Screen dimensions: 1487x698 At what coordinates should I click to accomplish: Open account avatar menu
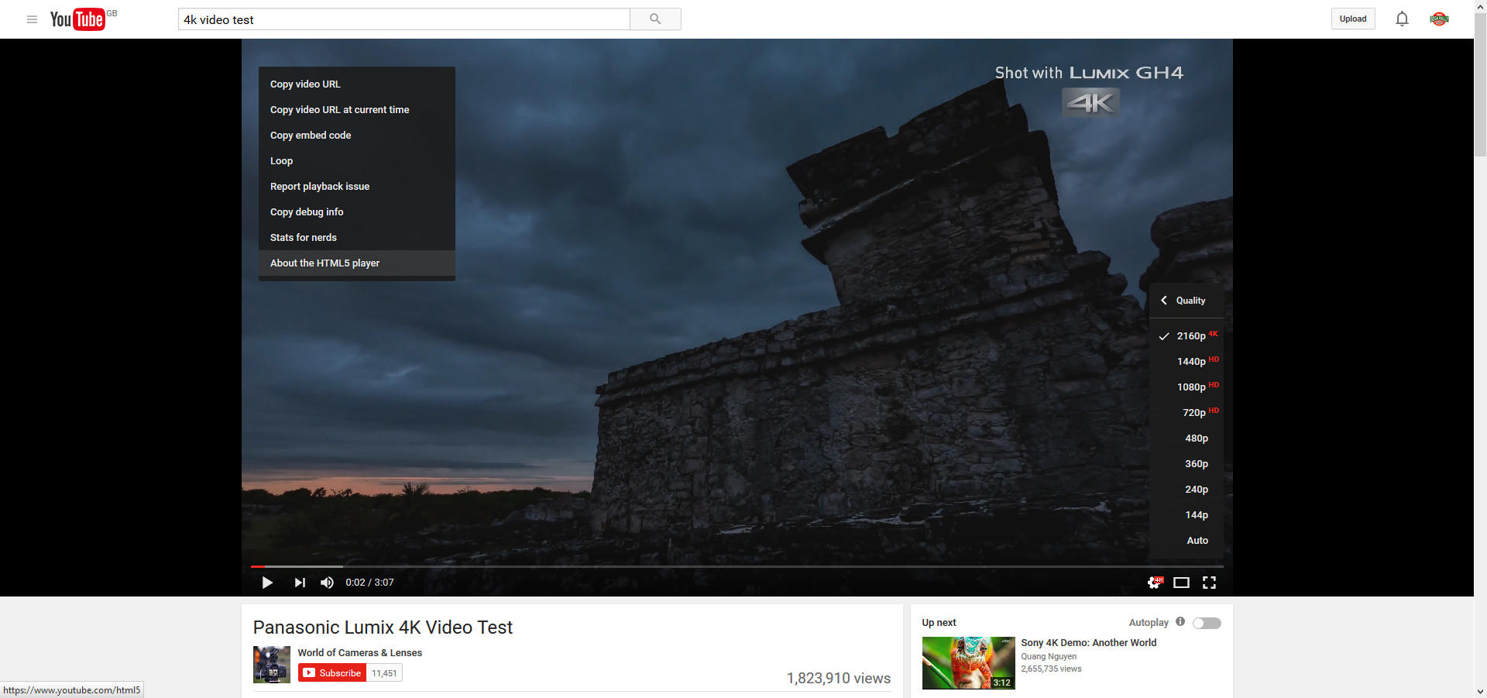[1439, 19]
